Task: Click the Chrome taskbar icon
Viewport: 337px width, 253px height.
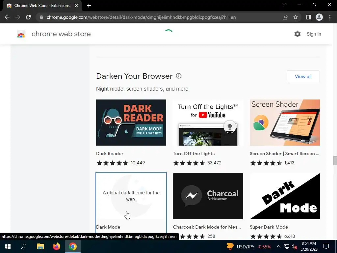Action: (x=73, y=246)
